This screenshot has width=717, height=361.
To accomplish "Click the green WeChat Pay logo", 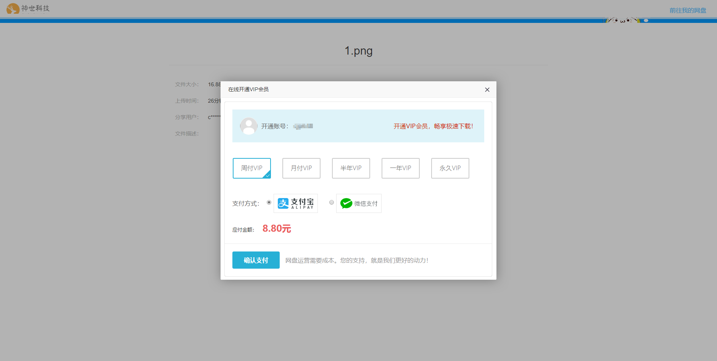I will tap(346, 203).
